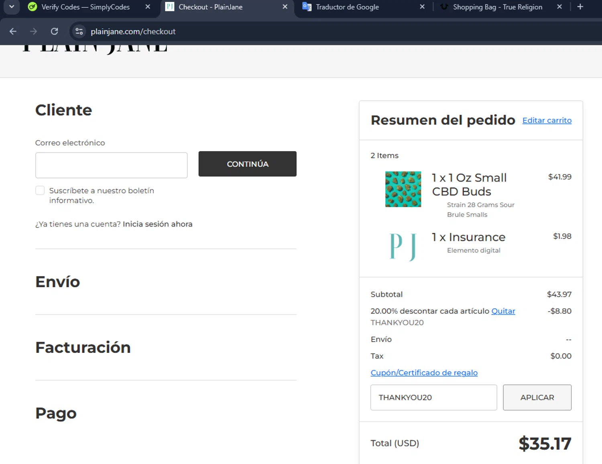Click the Pago section heading
Viewport: 602px width, 464px height.
tap(56, 413)
